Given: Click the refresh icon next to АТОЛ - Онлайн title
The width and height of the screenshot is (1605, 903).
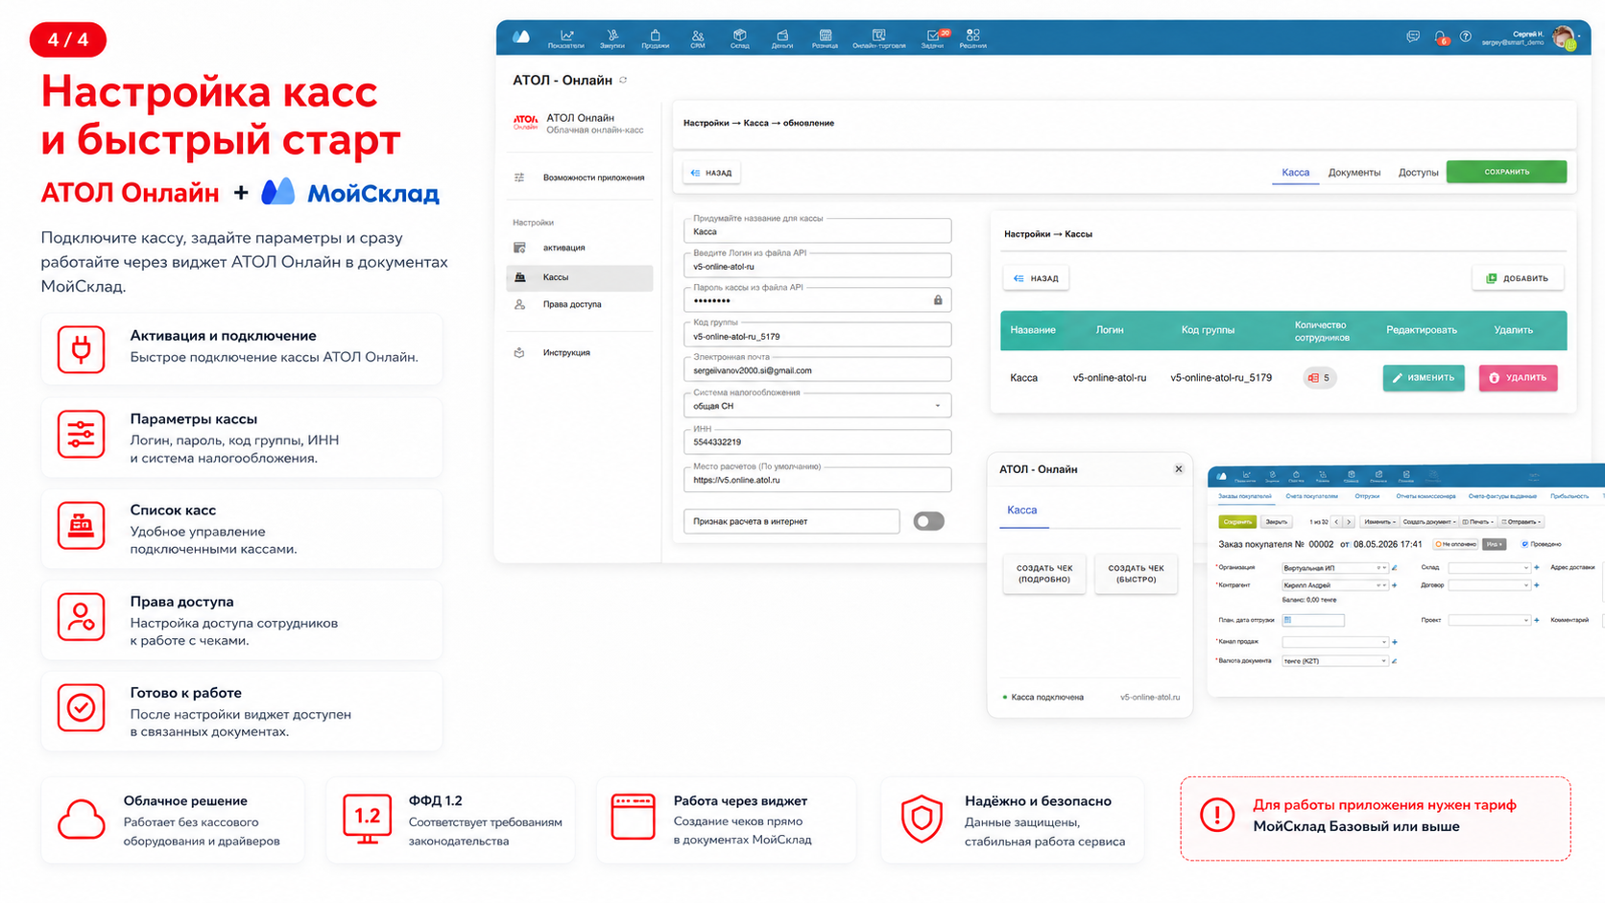Looking at the screenshot, I should click(623, 81).
